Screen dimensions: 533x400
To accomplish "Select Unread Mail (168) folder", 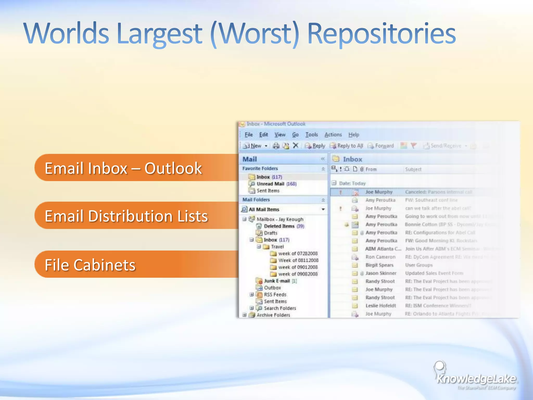I will coord(273,184).
